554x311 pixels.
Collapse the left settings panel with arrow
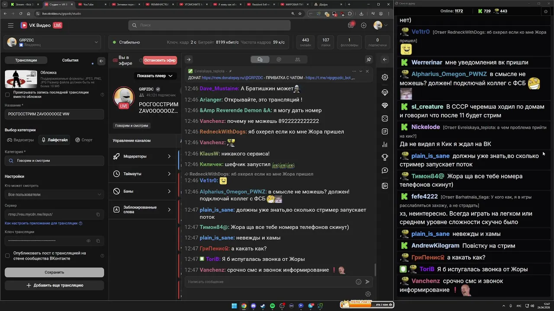point(101,61)
